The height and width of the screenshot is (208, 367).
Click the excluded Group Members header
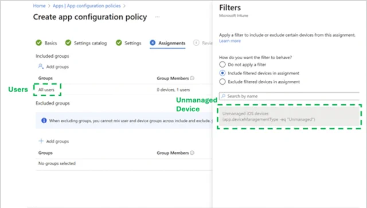pos(173,153)
